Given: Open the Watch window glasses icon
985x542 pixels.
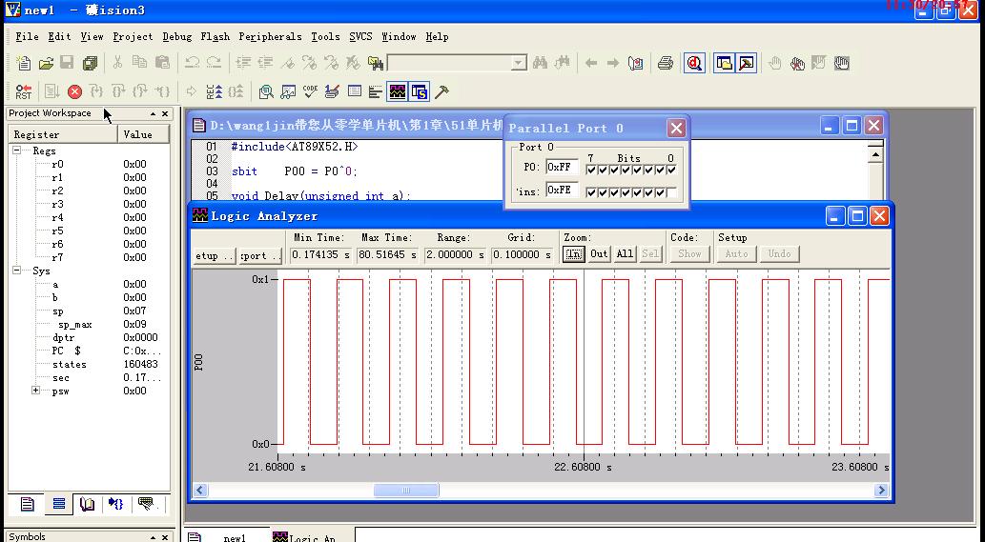Looking at the screenshot, I should coord(288,91).
